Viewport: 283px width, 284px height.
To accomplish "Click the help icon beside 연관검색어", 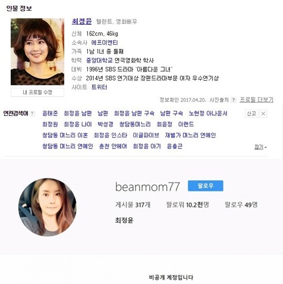I will tap(32, 114).
